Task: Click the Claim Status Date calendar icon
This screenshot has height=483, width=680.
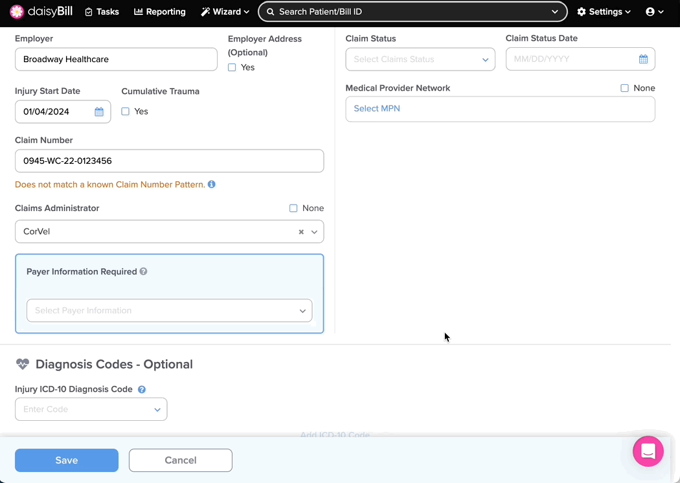Action: [x=643, y=59]
